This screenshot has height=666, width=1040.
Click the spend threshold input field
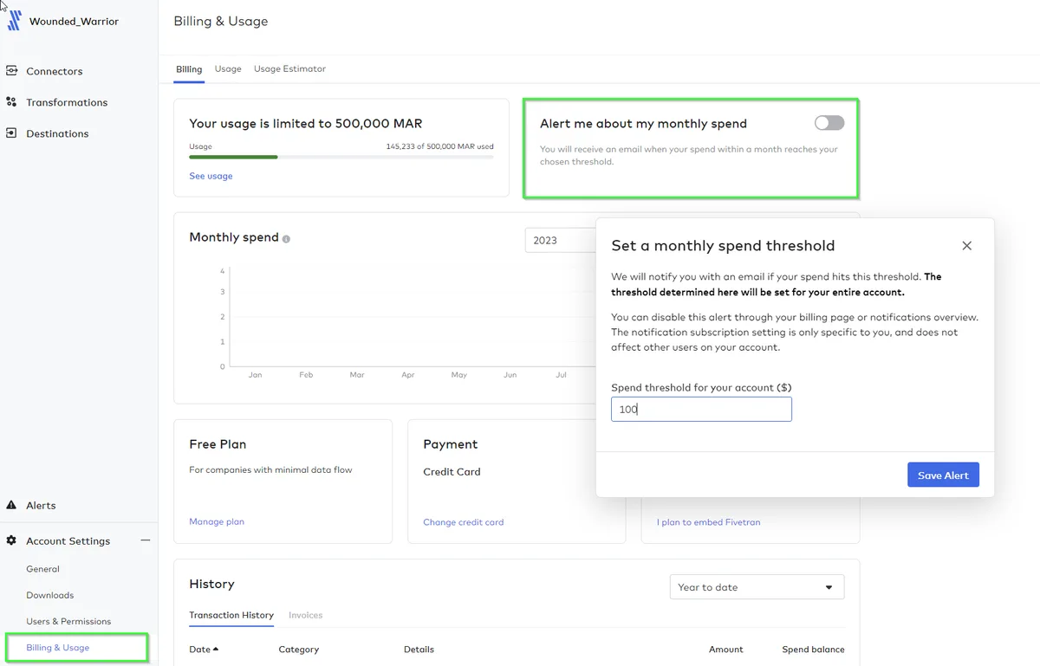700,410
